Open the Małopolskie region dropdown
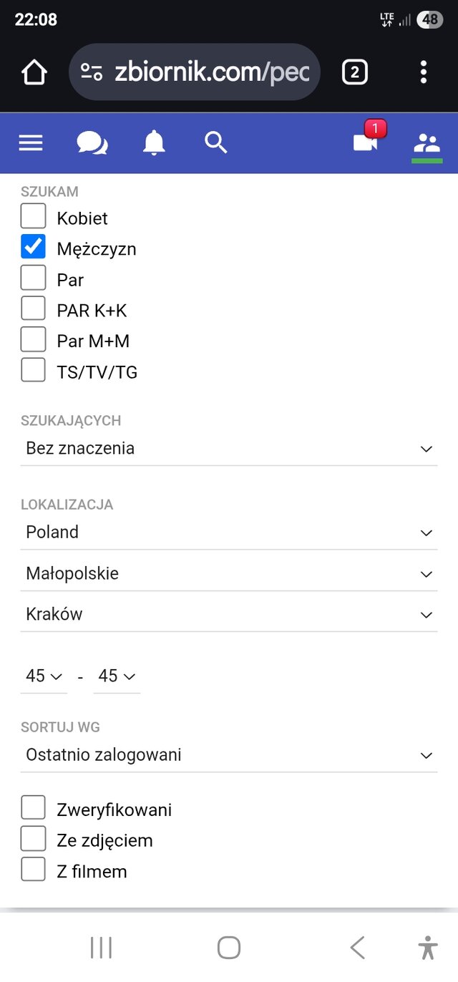This screenshot has height=982, width=458. click(229, 573)
